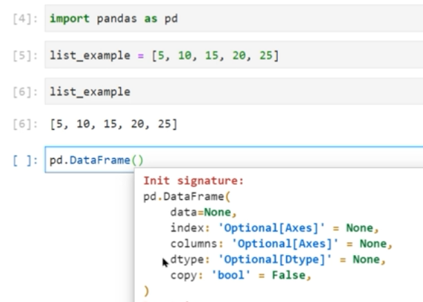
Task: Click between the parentheses of pd.DataFrame()
Action: coord(138,161)
